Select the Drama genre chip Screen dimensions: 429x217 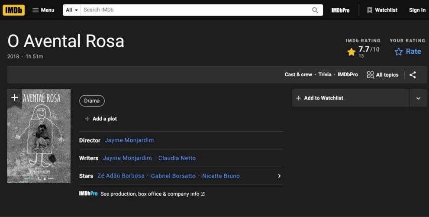coord(92,100)
